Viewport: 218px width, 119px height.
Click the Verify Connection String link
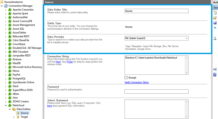(137, 82)
